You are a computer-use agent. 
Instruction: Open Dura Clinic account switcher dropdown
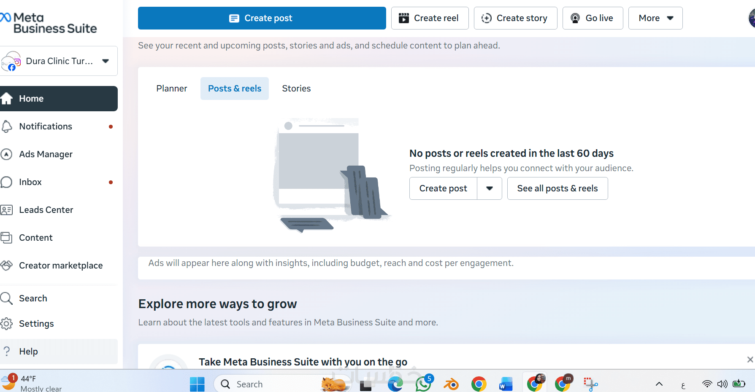click(59, 61)
